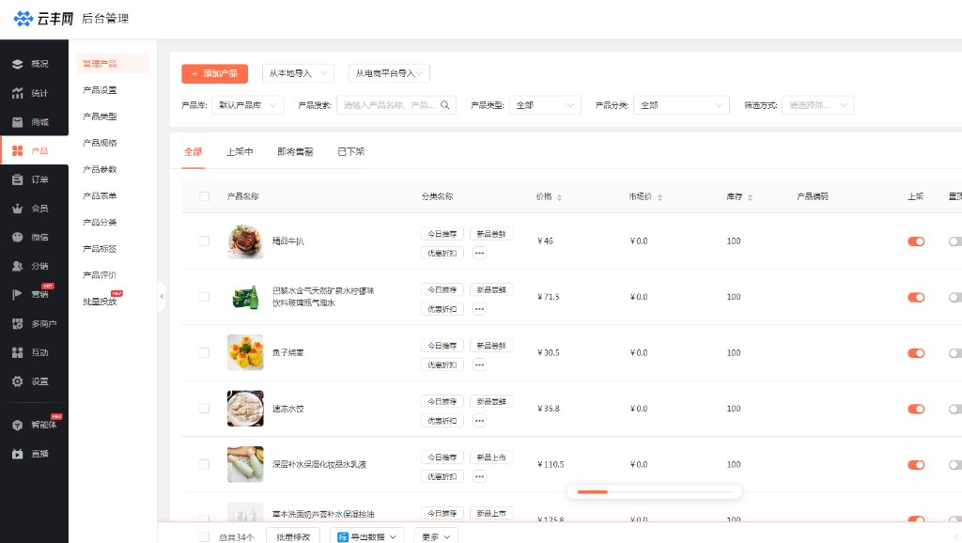Viewport: 962px width, 543px height.
Task: Open the 概况 overview sidebar icon
Action: 17,64
